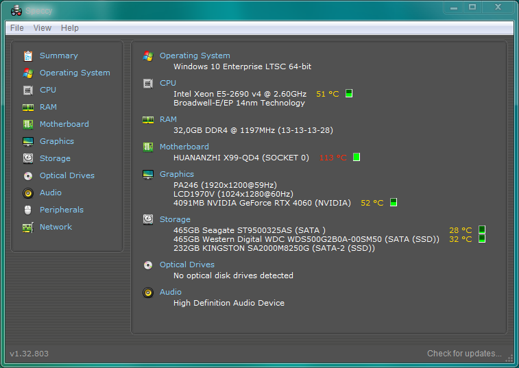The image size is (519, 368).
Task: Click the Optical Drives disc icon in sidebar
Action: tap(28, 175)
